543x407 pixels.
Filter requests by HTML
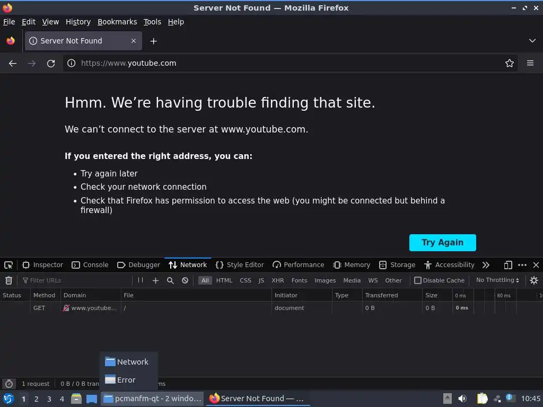coord(224,280)
